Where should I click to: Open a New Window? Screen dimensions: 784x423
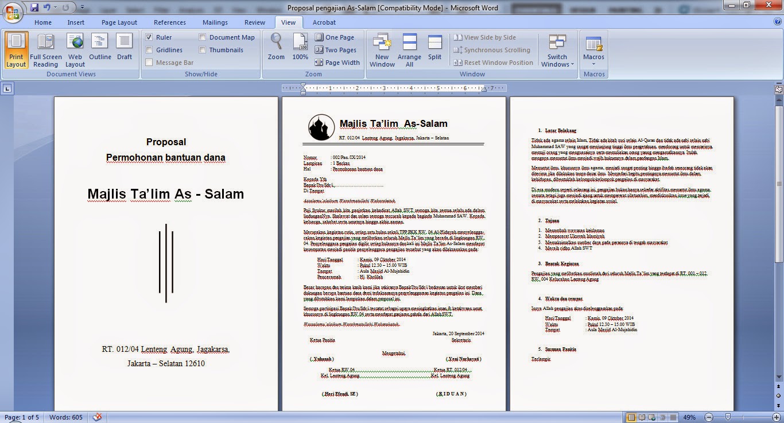(x=382, y=51)
